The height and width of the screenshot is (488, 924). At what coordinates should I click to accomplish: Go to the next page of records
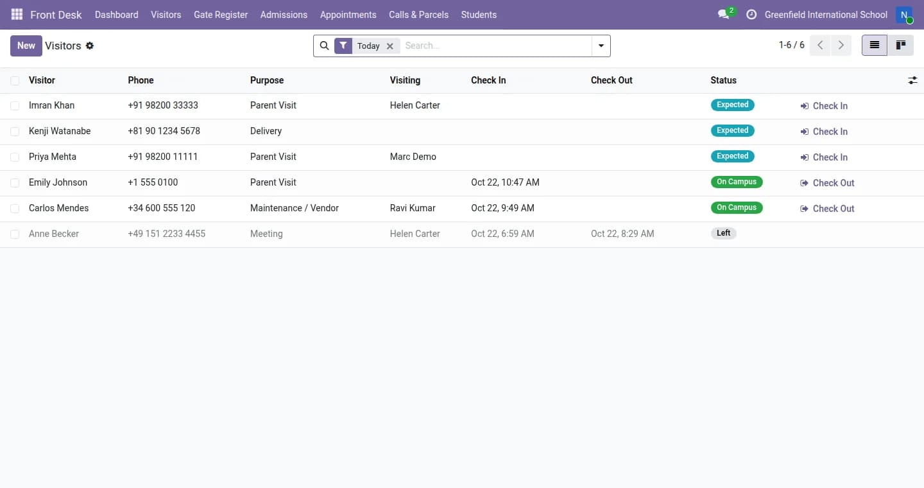point(841,46)
